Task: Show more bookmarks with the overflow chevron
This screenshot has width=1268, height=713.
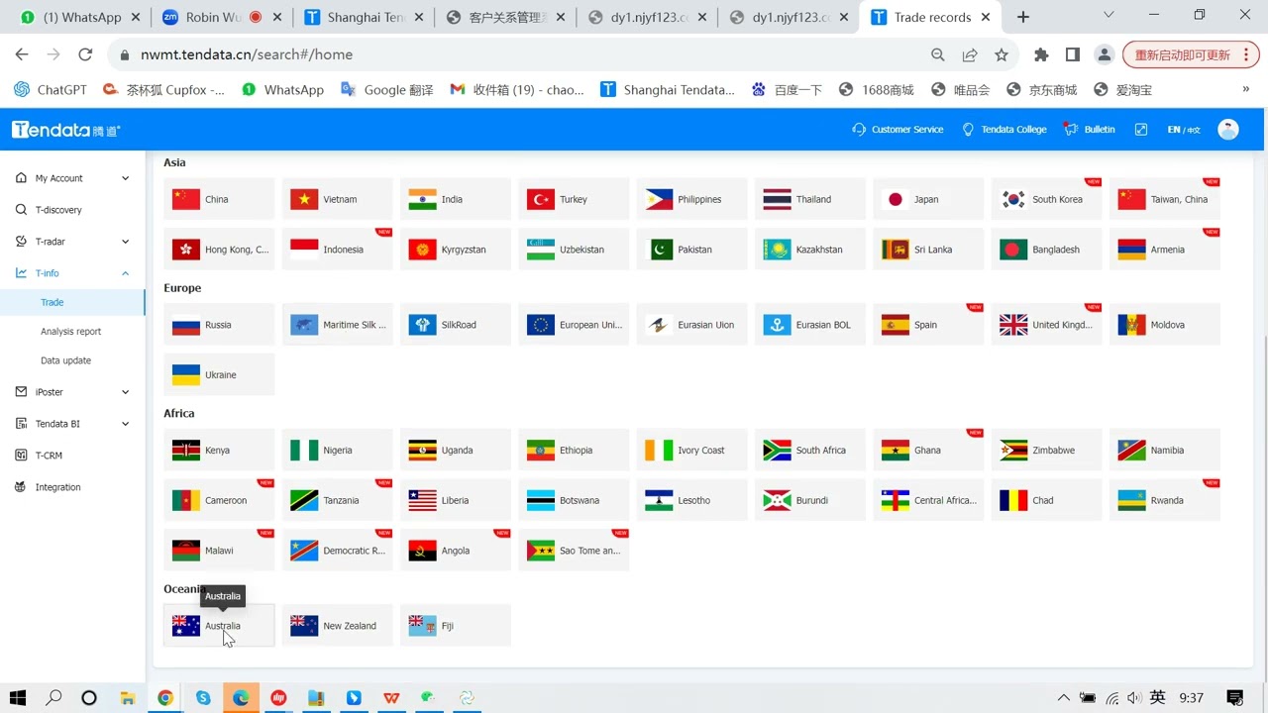Action: (x=1245, y=89)
